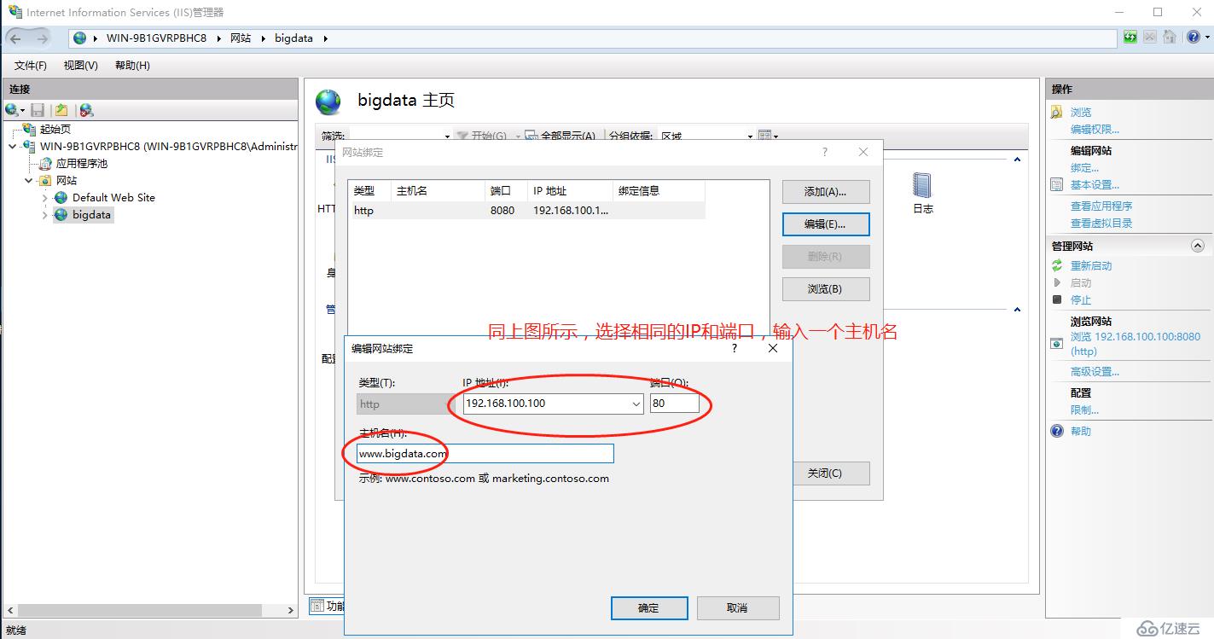Click the 类型 column header
The width and height of the screenshot is (1214, 639).
click(370, 190)
